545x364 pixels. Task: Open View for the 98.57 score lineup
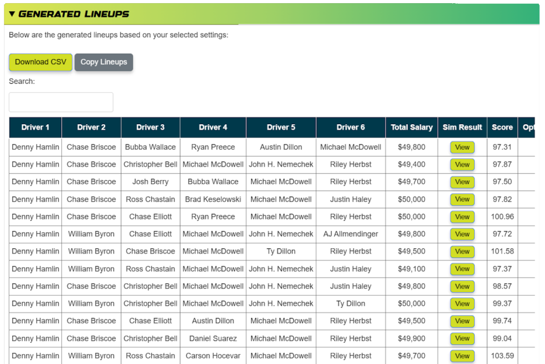pyautogui.click(x=462, y=286)
